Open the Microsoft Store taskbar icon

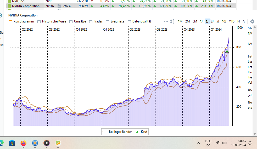(x=12, y=143)
